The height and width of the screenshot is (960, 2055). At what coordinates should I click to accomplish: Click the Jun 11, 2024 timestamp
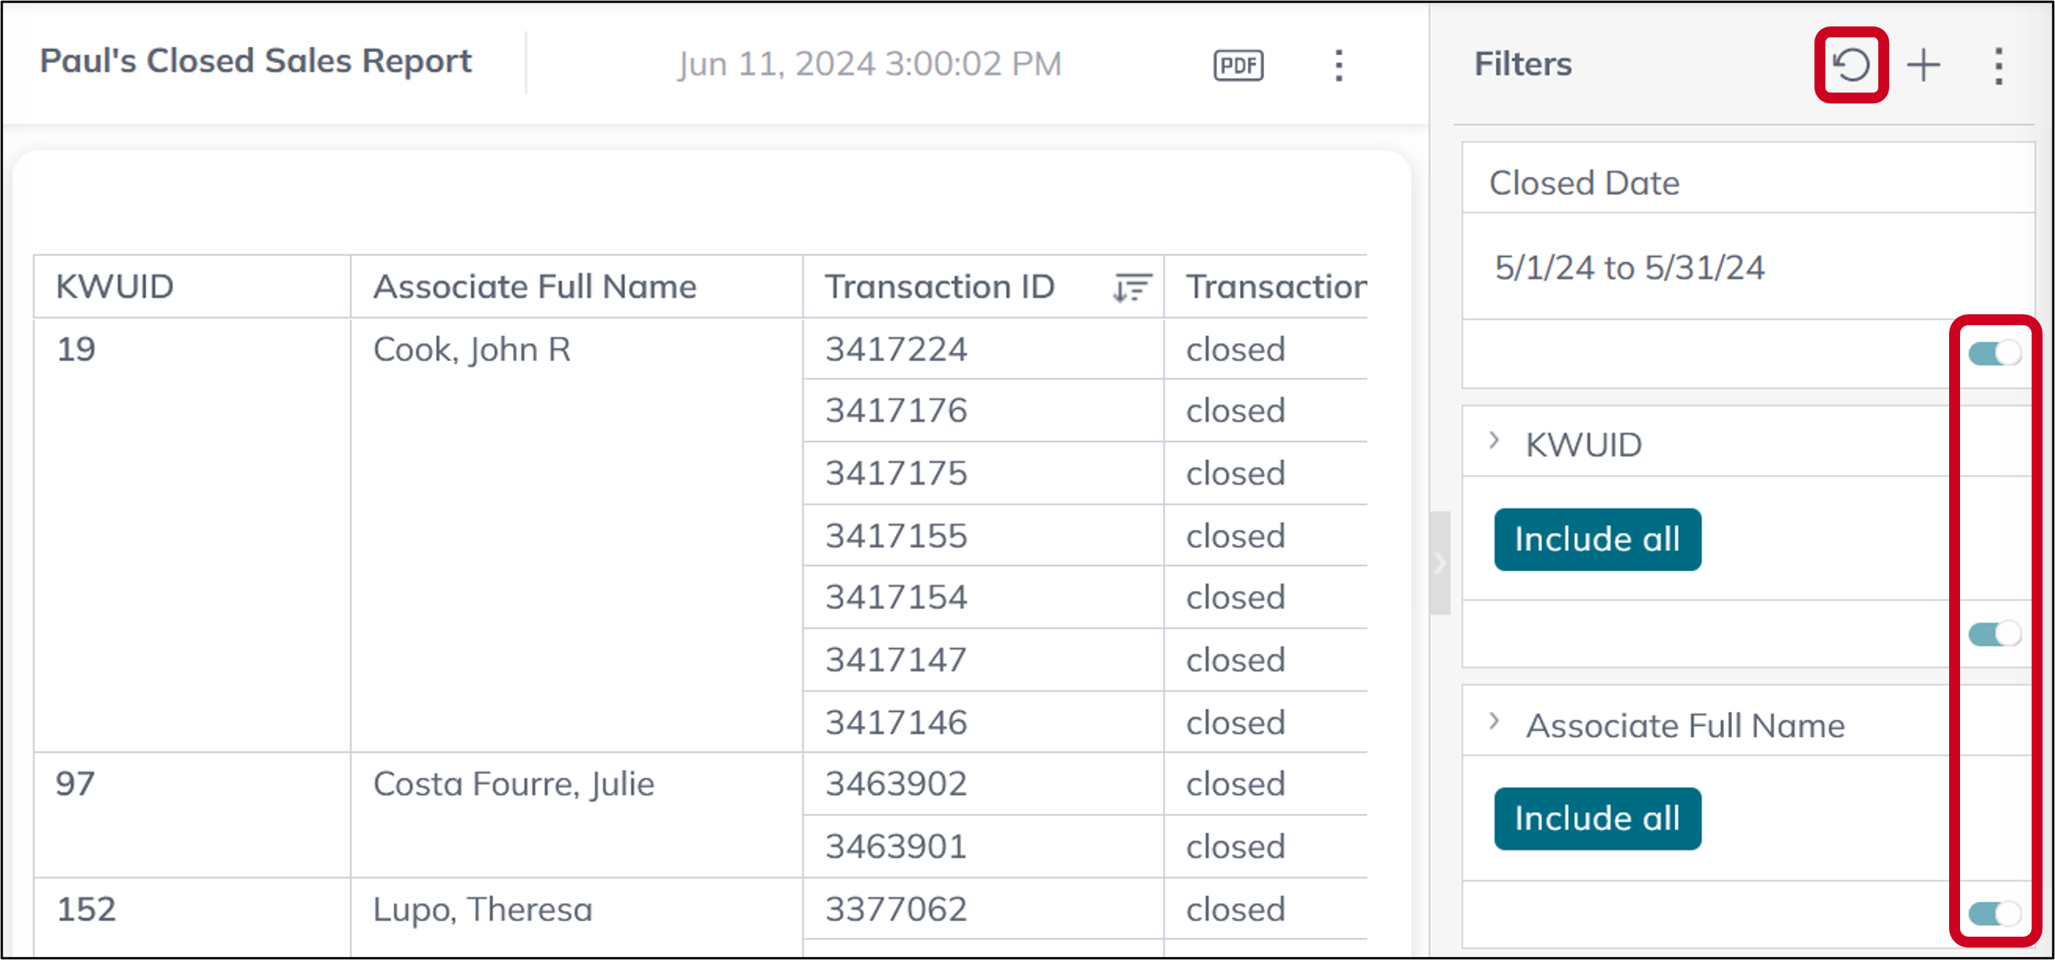pos(869,63)
